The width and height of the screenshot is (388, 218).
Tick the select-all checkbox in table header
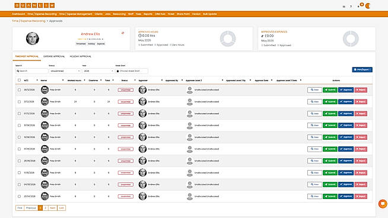[20, 80]
